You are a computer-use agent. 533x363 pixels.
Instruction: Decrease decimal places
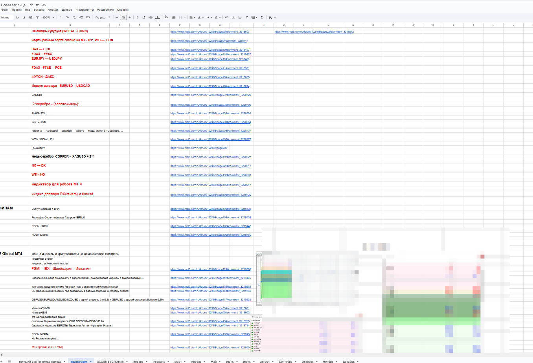tap(74, 17)
